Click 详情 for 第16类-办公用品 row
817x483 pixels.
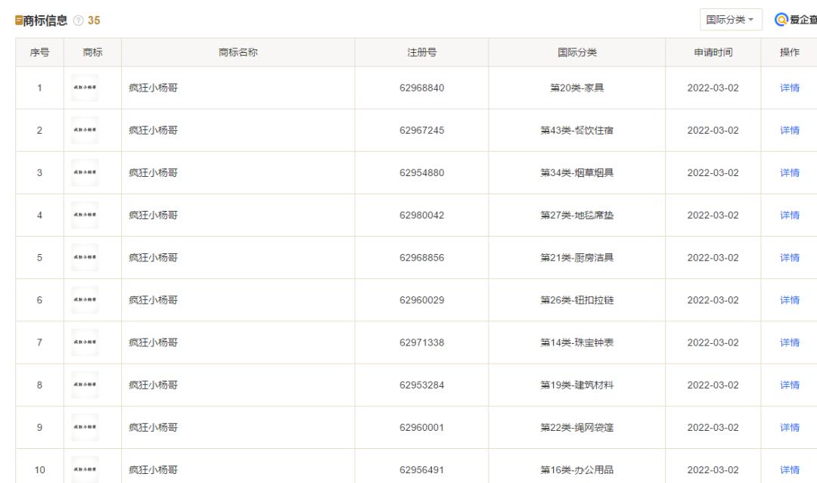coord(789,469)
